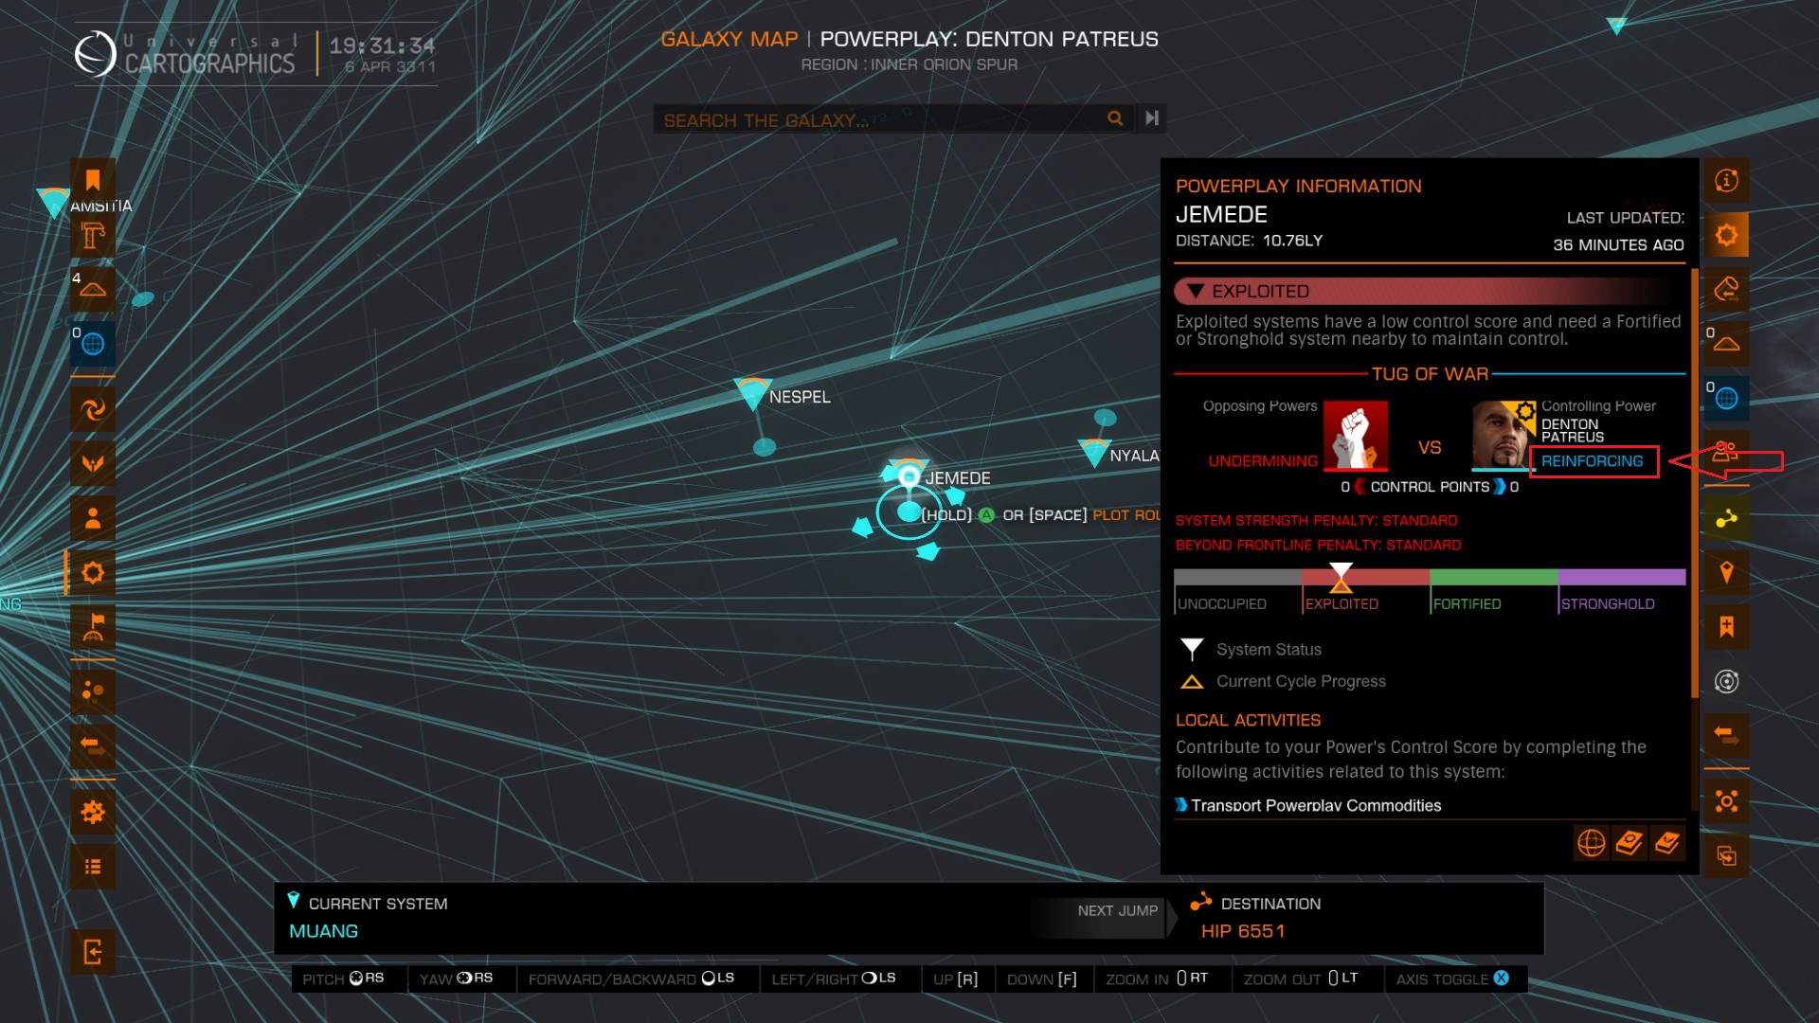1819x1023 pixels.
Task: Select the NYALA system marker
Action: tap(1094, 453)
